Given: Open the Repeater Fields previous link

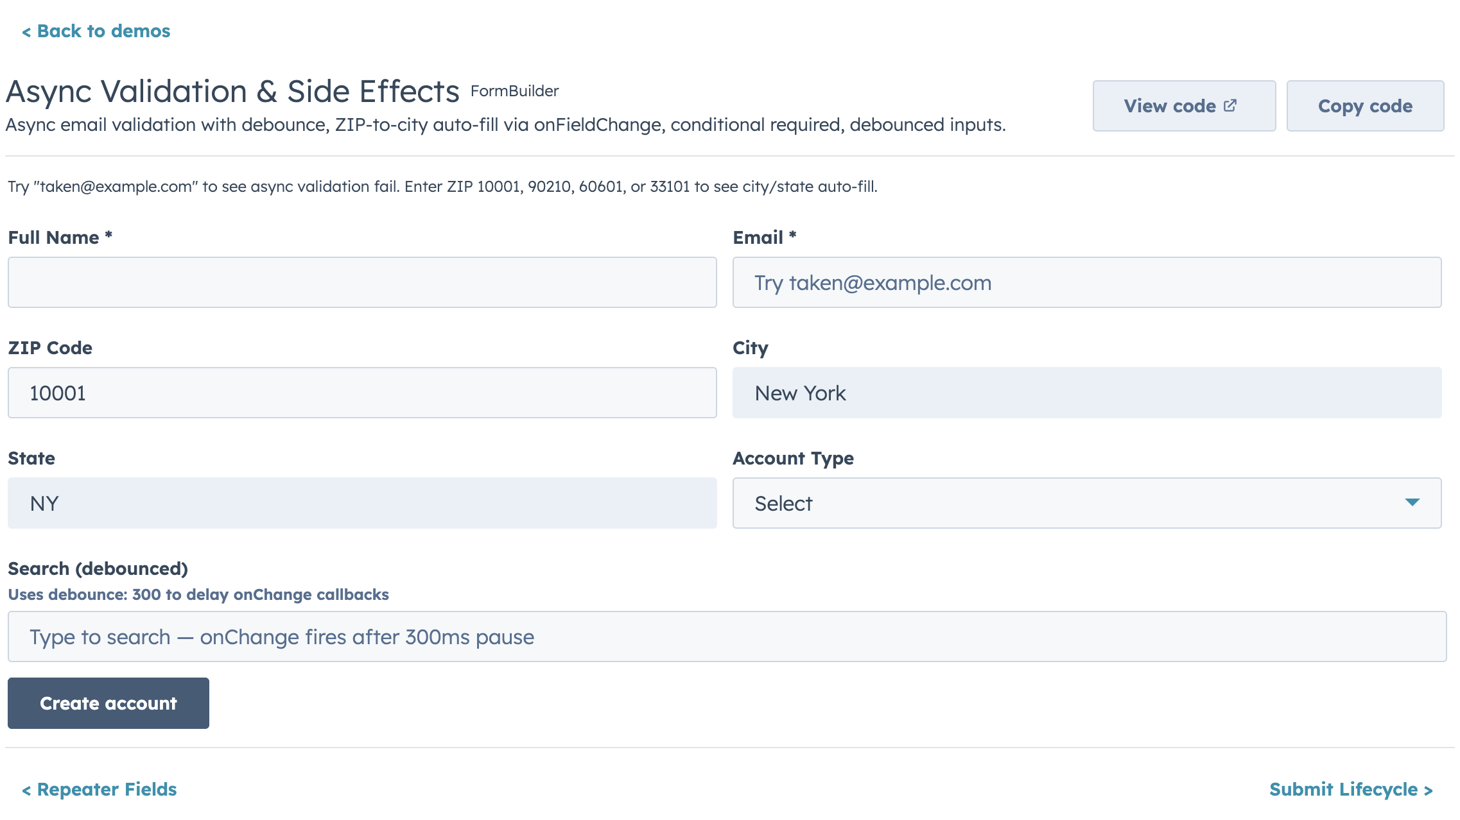Looking at the screenshot, I should click(100, 789).
